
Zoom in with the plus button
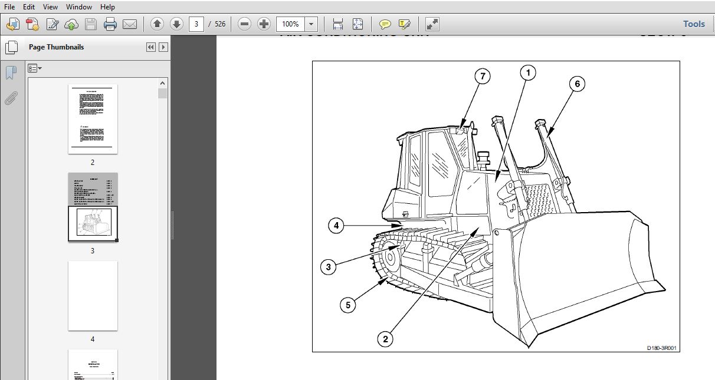point(264,24)
